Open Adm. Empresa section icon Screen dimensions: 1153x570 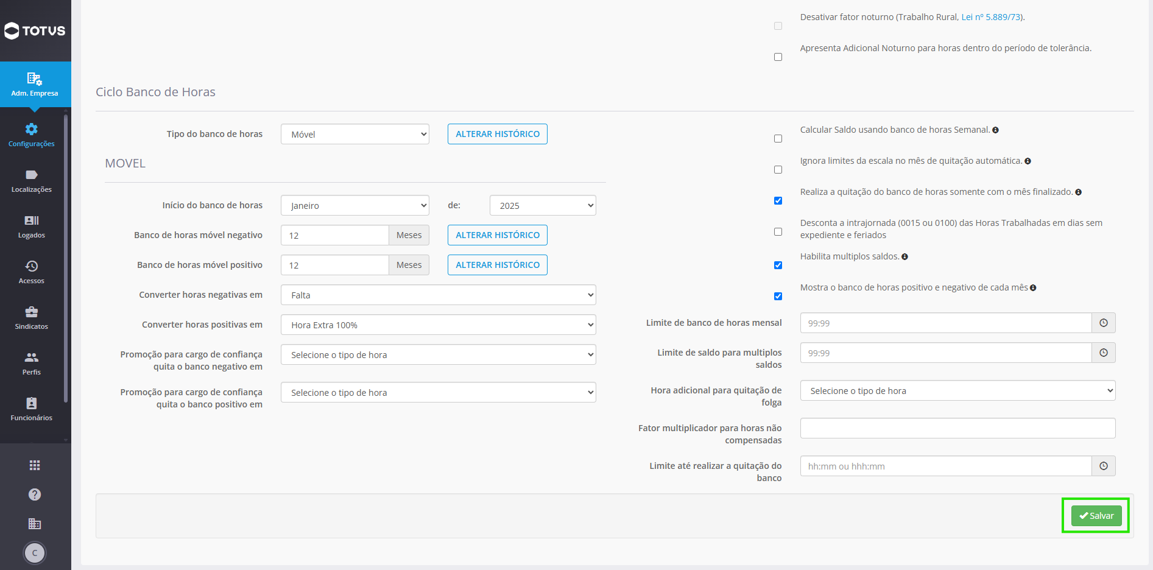pyautogui.click(x=35, y=79)
